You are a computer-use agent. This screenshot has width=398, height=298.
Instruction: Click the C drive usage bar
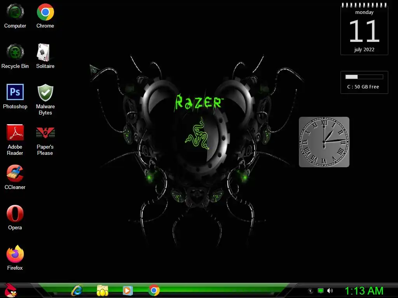click(364, 77)
